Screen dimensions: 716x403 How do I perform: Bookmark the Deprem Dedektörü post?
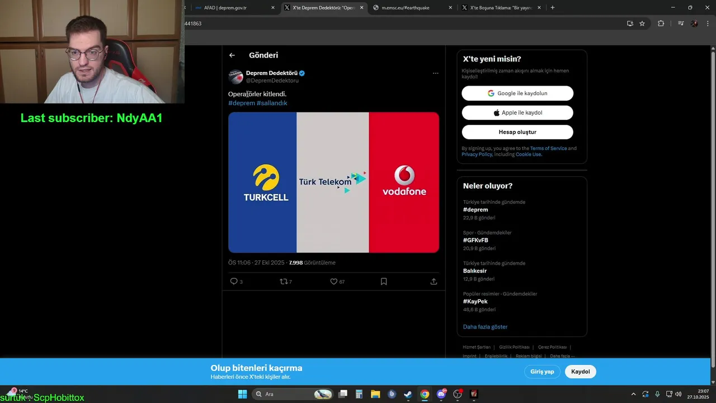(x=384, y=282)
